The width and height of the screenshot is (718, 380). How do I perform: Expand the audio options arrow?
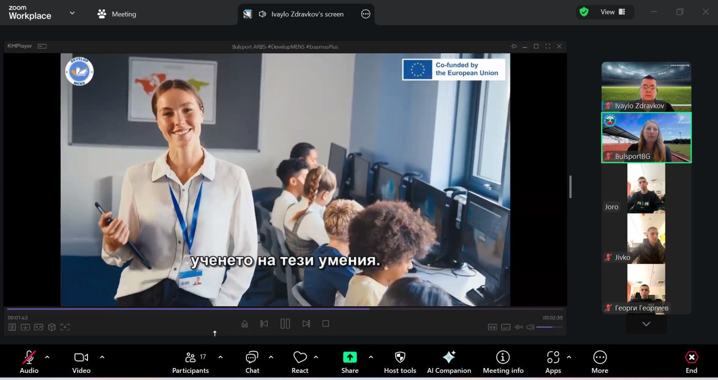pyautogui.click(x=47, y=357)
